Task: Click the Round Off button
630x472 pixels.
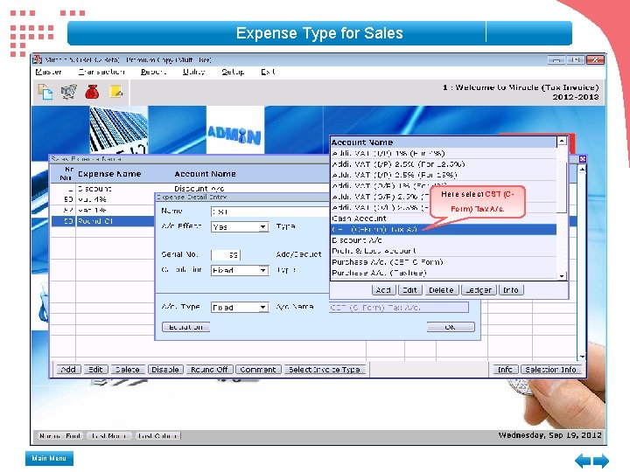Action: 209,369
